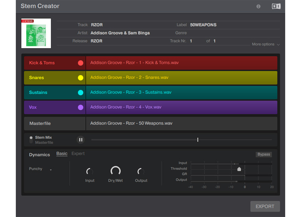Click the yellow Snares color dot
The width and height of the screenshot is (301, 217).
pyautogui.click(x=81, y=78)
